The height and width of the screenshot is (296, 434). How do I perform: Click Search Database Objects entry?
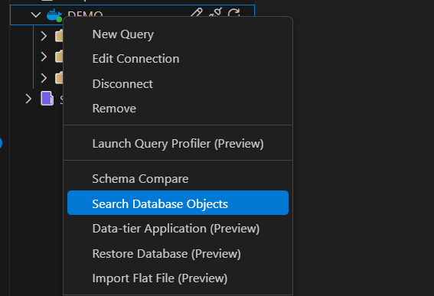(178, 203)
